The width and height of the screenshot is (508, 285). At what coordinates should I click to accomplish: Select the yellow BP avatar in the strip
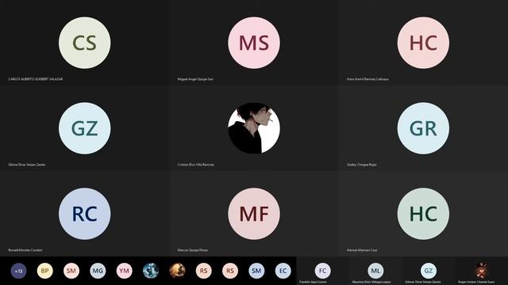pyautogui.click(x=44, y=271)
